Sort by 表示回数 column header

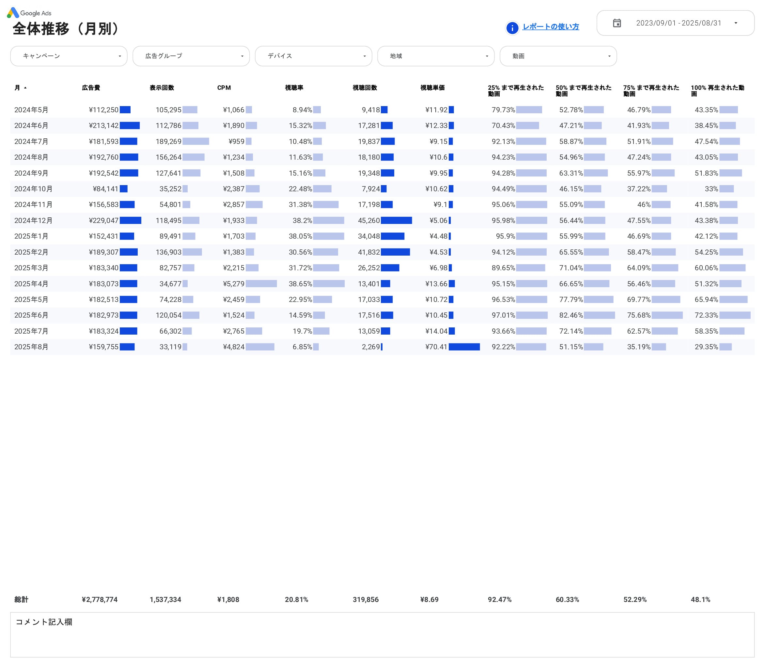tap(162, 88)
